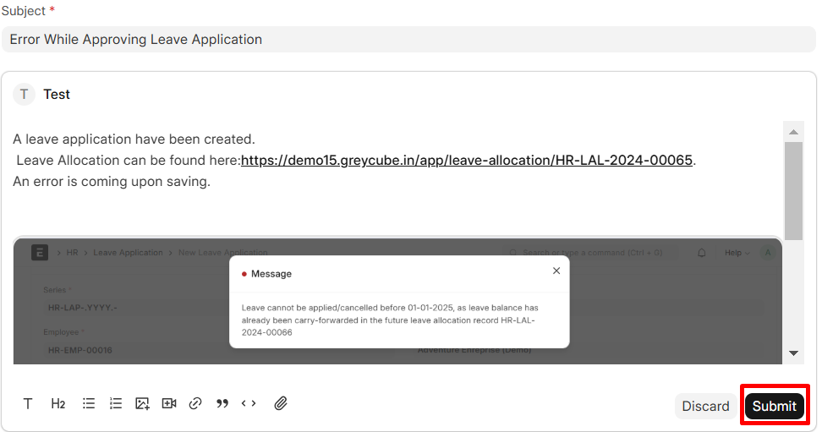822x432 pixels.
Task: Insert a hyperlink via link icon
Action: [195, 403]
